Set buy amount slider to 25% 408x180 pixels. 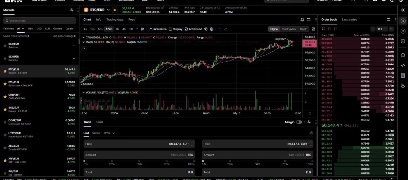tap(112, 161)
